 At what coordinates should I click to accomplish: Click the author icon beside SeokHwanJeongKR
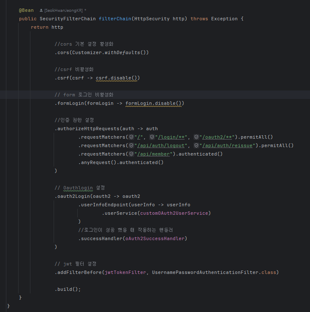pyautogui.click(x=41, y=10)
